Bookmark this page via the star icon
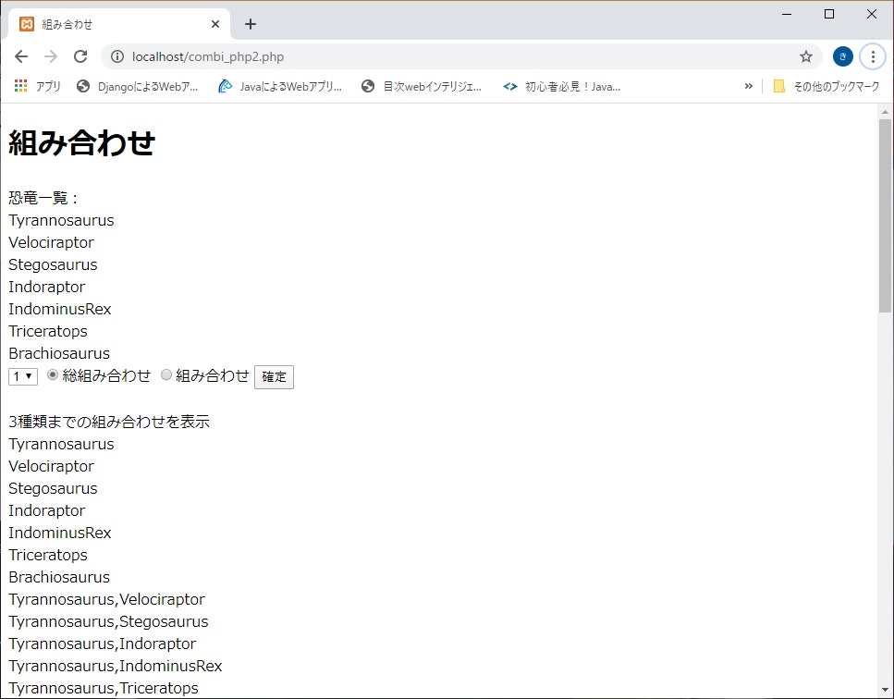 [805, 56]
